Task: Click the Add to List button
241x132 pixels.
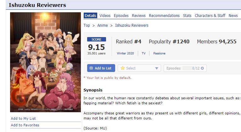Action: pyautogui.click(x=101, y=68)
